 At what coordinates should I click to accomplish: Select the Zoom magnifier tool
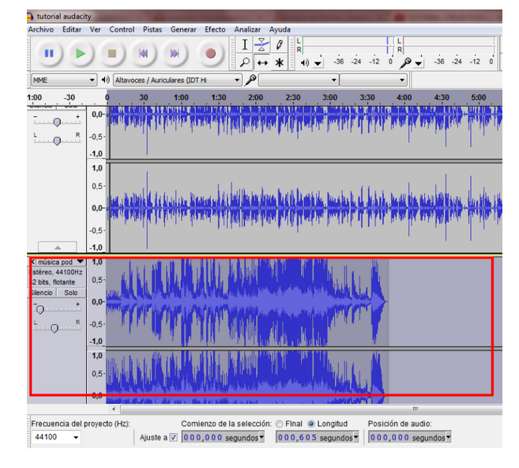245,62
